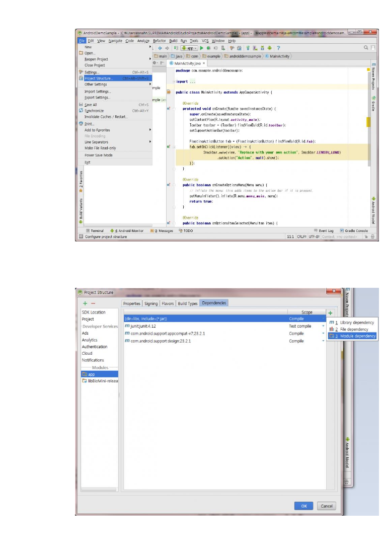
Task: Switch to the Flavors tab
Action: (168, 304)
